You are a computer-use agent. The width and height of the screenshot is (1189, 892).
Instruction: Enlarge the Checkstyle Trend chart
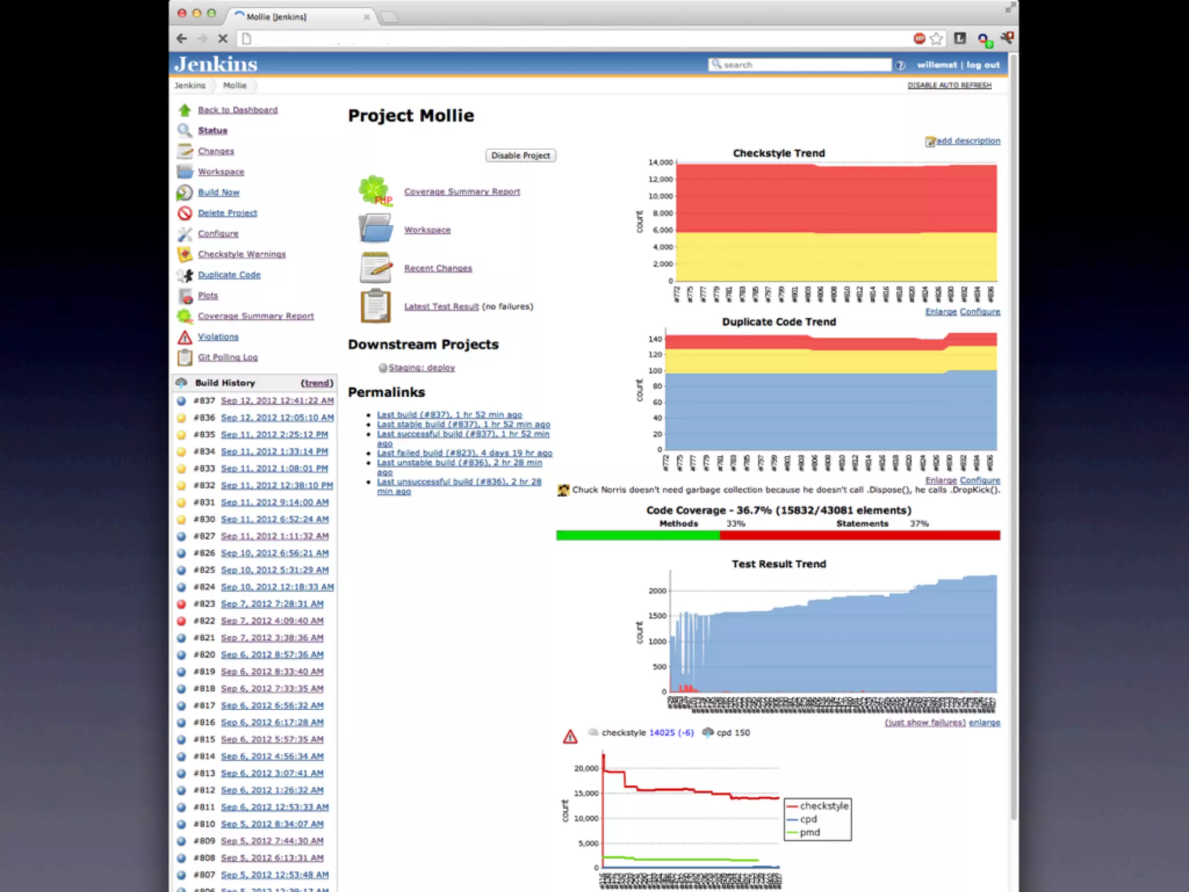point(941,312)
